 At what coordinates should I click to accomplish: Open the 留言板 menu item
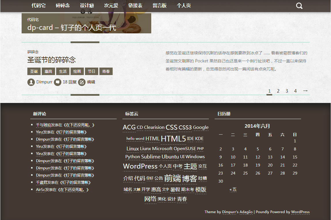[160, 5]
